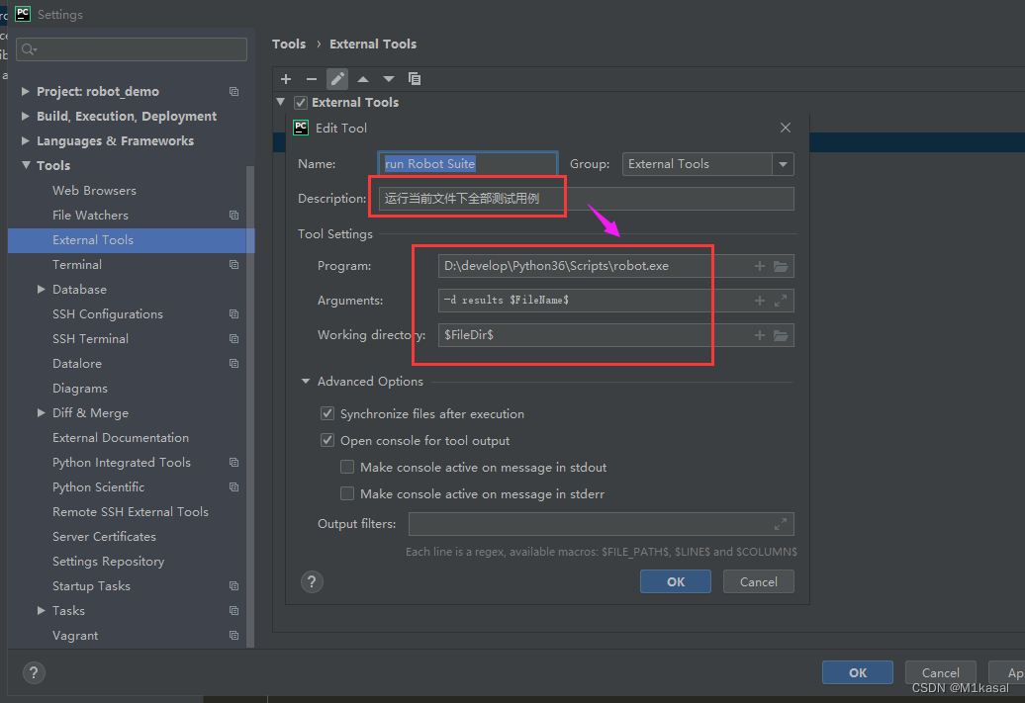The height and width of the screenshot is (703, 1025).
Task: Click Cancel in Settings window
Action: click(x=940, y=672)
